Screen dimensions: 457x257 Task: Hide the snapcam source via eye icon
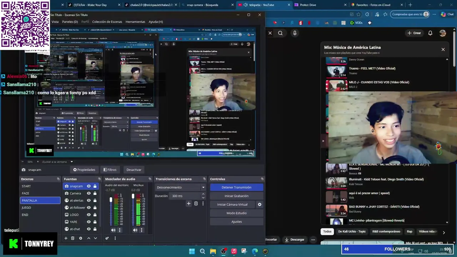point(89,186)
